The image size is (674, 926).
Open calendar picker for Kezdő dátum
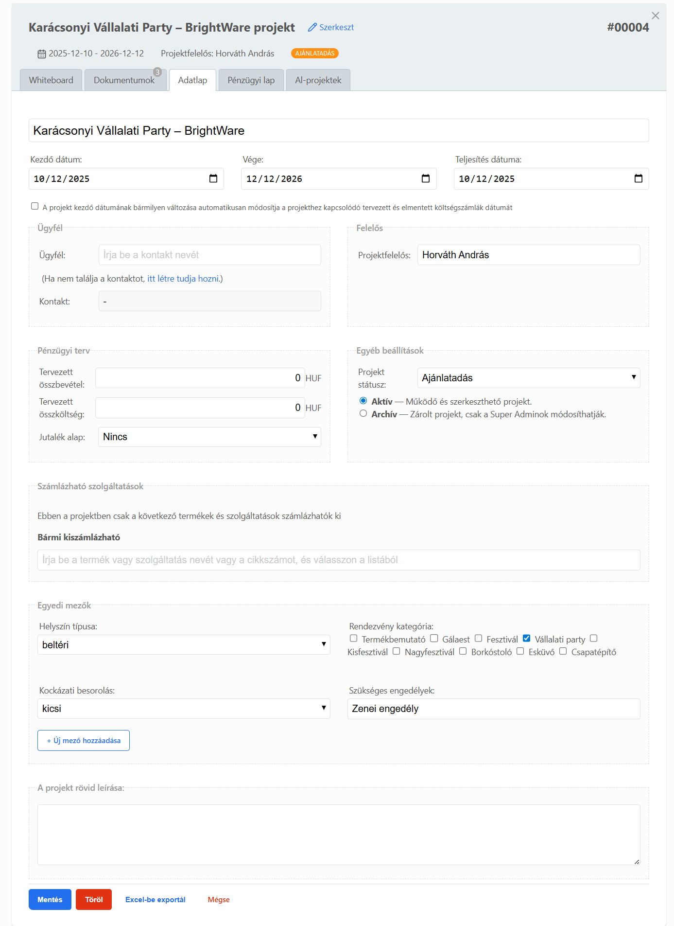pos(213,178)
